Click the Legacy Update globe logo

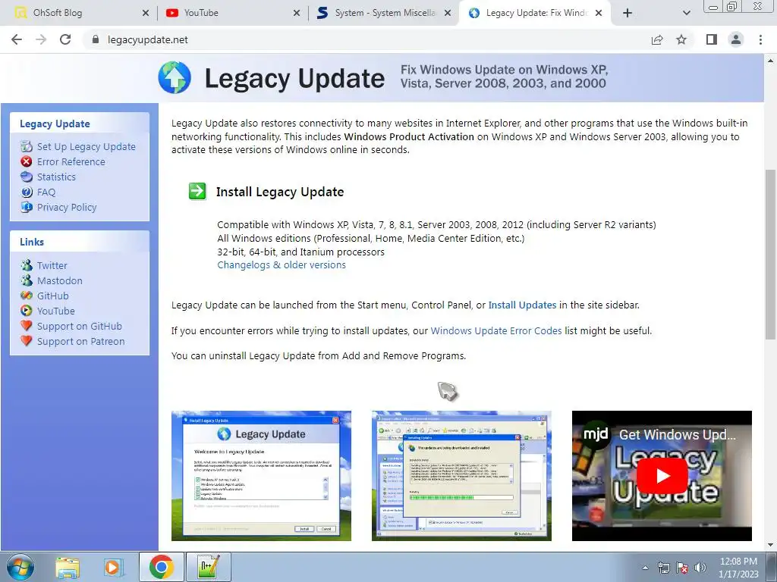pos(175,78)
